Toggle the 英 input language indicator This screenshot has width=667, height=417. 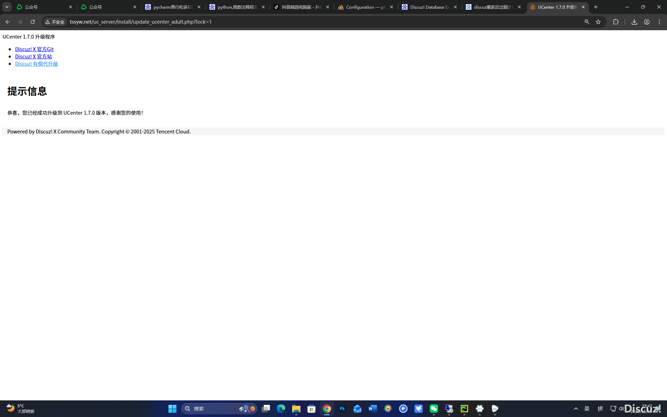coord(587,409)
